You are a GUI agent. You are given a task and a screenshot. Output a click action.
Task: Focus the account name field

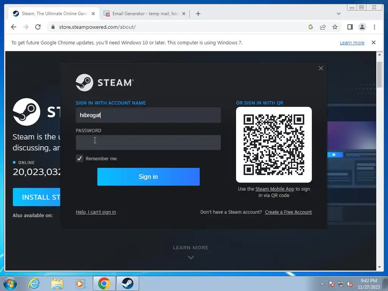pyautogui.click(x=148, y=115)
